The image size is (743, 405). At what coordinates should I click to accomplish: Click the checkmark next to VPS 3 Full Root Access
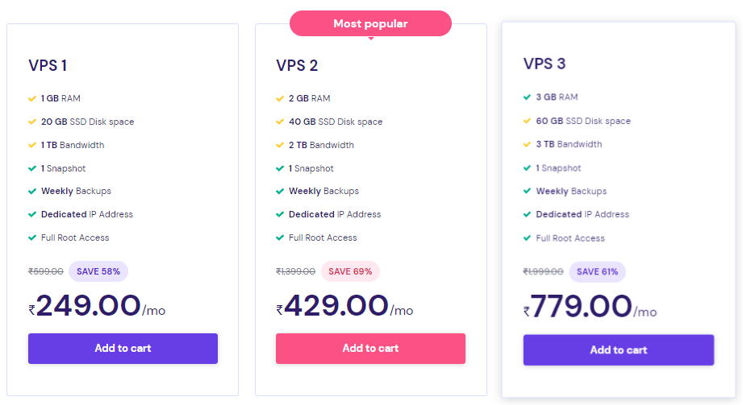[x=527, y=238]
